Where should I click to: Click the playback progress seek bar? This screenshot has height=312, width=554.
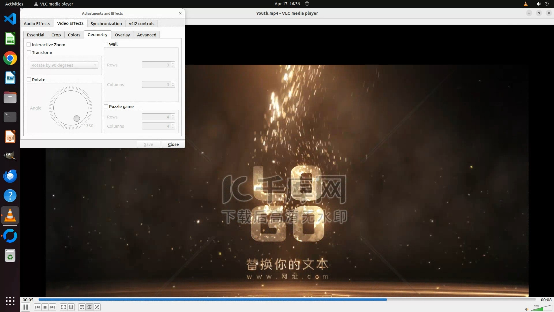pyautogui.click(x=287, y=300)
